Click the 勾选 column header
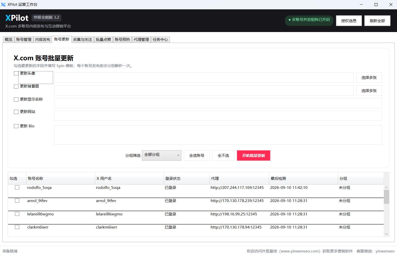This screenshot has width=397, height=256. click(x=17, y=178)
